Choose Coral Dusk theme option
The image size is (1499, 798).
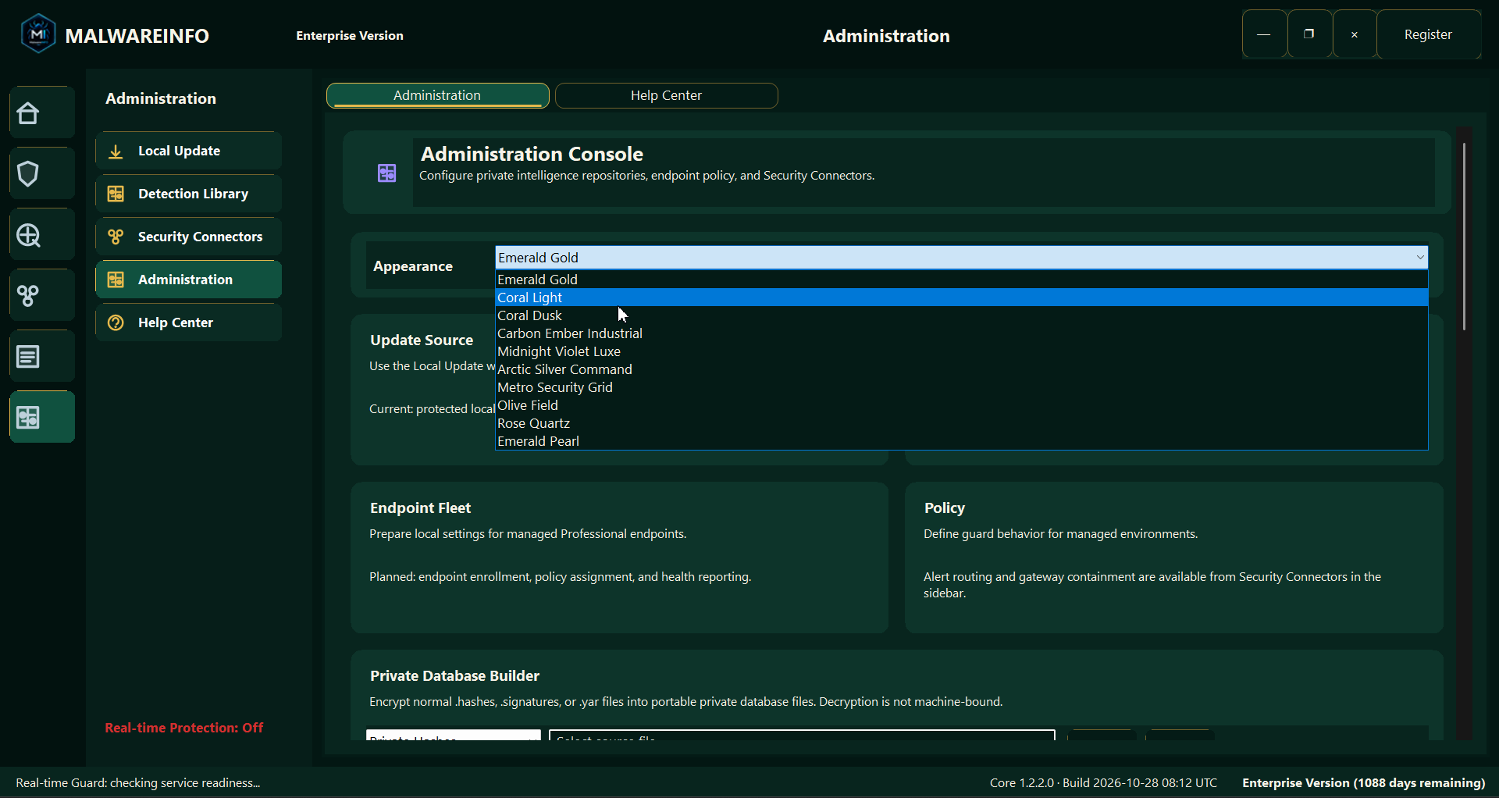click(x=962, y=315)
